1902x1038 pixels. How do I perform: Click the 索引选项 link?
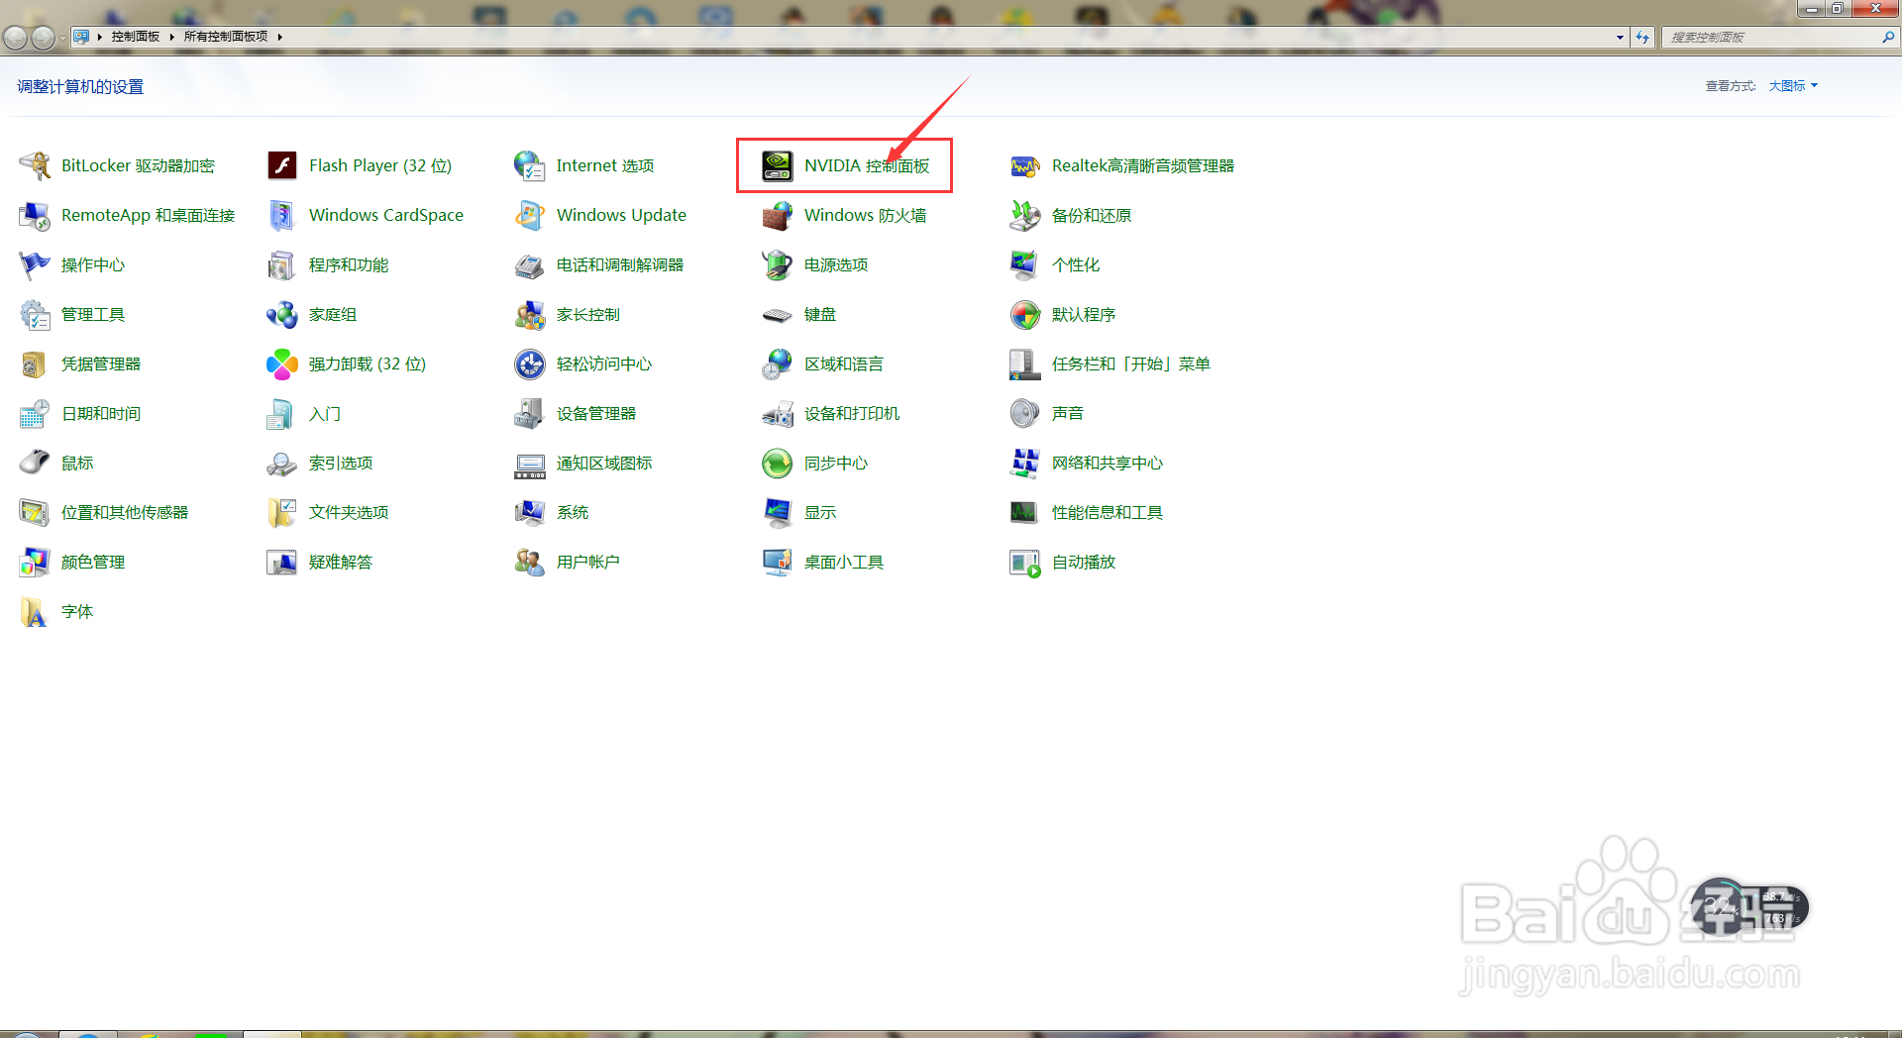[341, 463]
